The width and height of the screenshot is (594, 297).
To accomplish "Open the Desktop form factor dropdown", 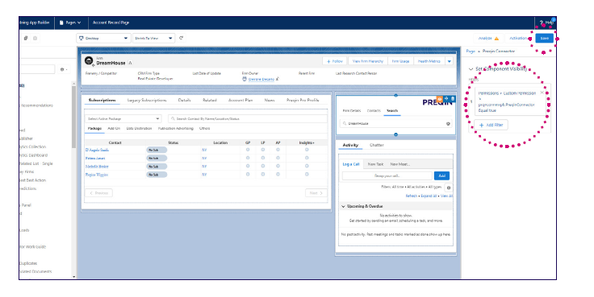I will (103, 38).
